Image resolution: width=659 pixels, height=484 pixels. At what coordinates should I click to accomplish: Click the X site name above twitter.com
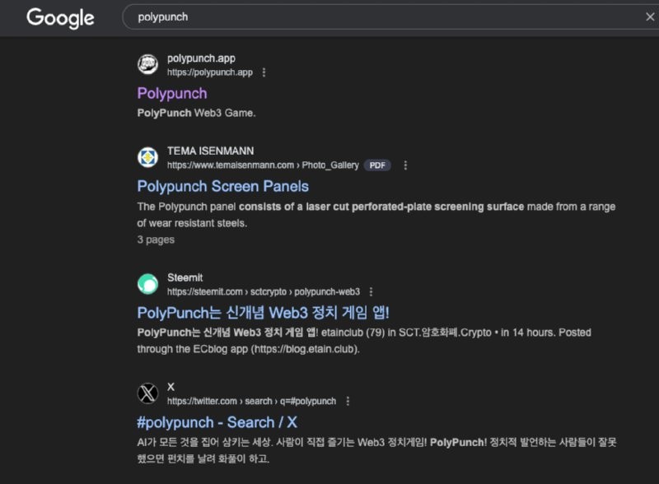171,387
